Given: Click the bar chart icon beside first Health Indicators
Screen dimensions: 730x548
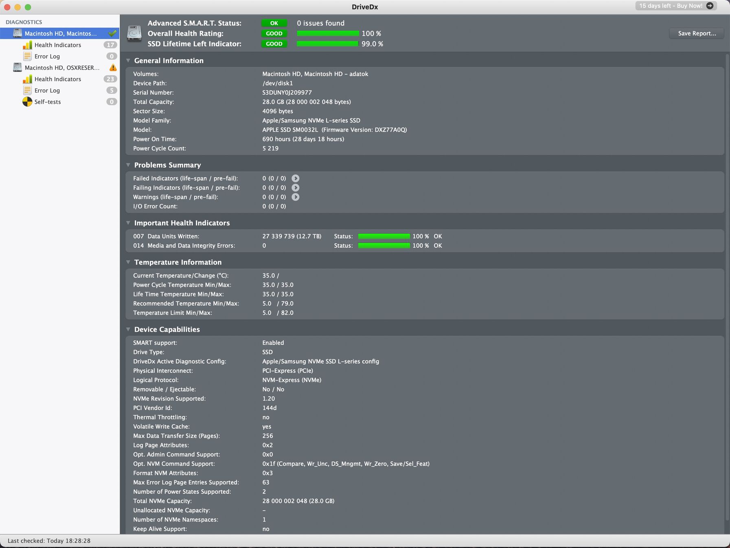Looking at the screenshot, I should click(27, 45).
